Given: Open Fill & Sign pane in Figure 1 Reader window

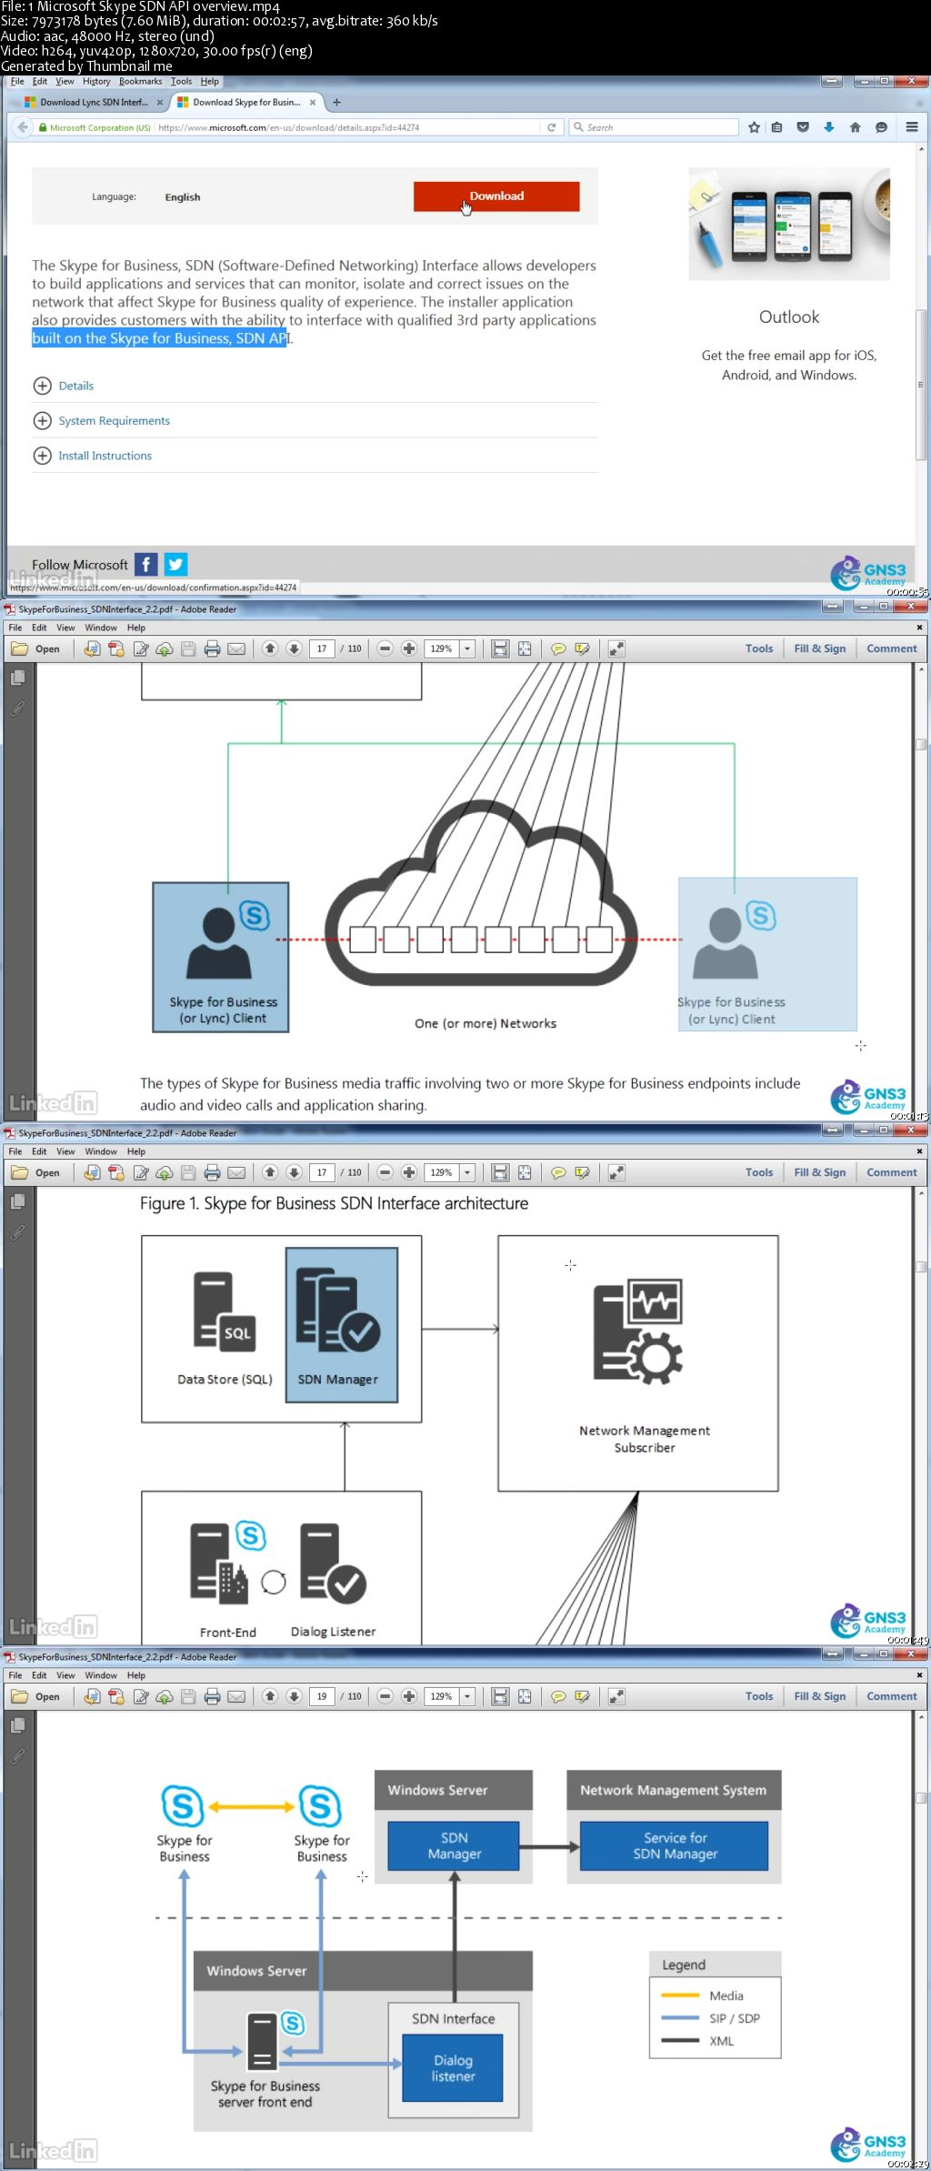Looking at the screenshot, I should 820,1173.
